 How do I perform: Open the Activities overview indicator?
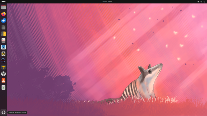pos(4,2)
